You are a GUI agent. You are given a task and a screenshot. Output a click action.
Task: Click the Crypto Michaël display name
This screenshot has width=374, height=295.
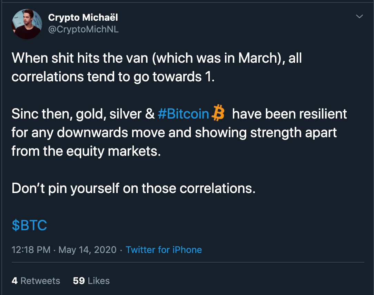coord(83,17)
